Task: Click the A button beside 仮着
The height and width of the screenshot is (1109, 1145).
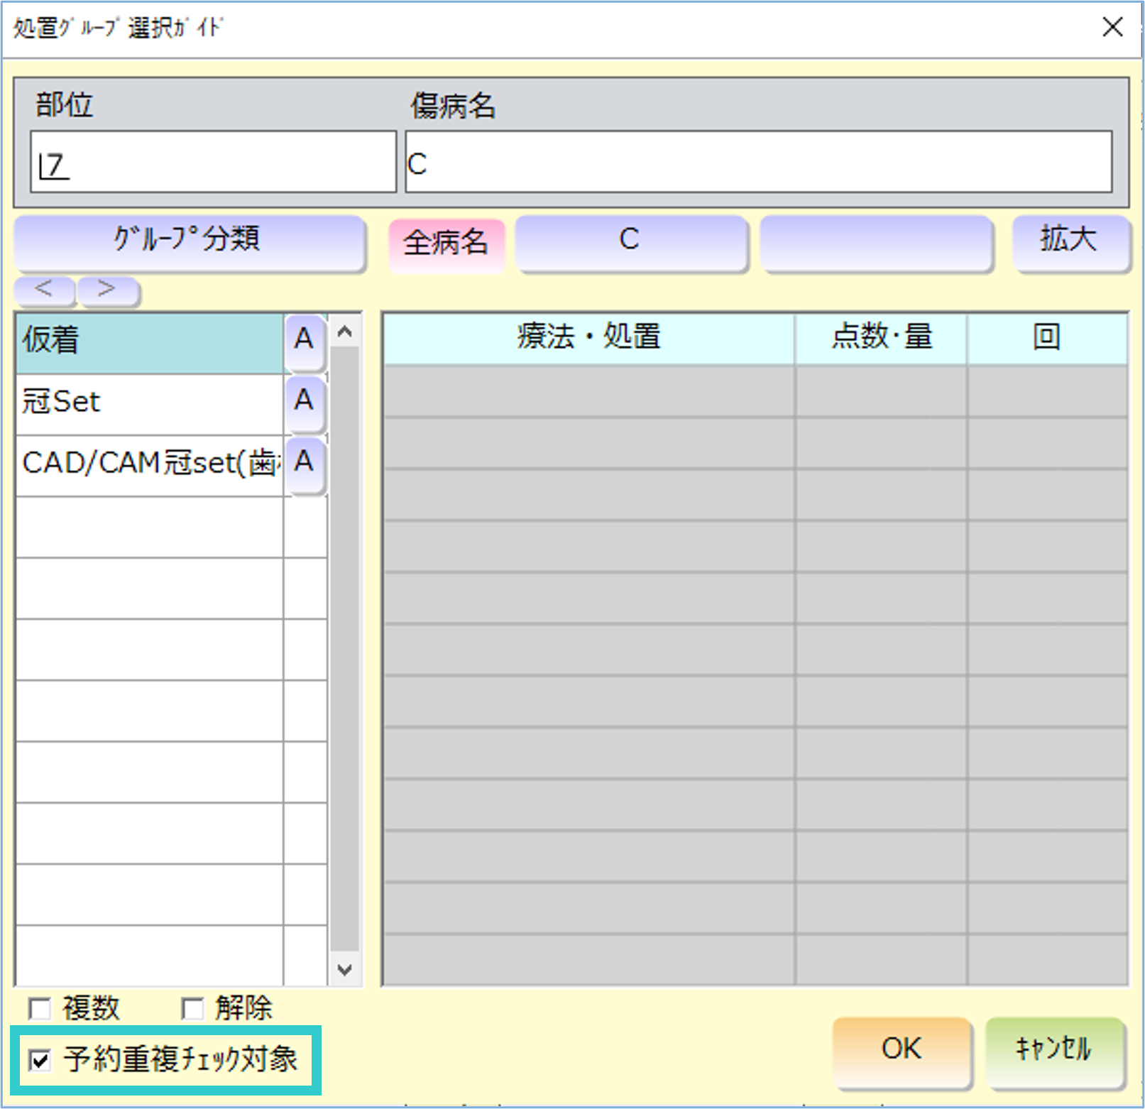Action: click(x=305, y=342)
